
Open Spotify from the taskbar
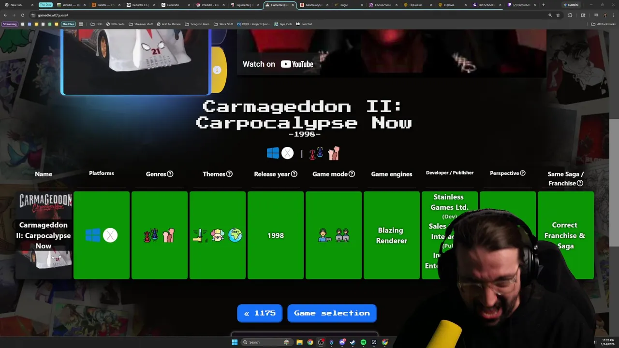click(x=363, y=342)
